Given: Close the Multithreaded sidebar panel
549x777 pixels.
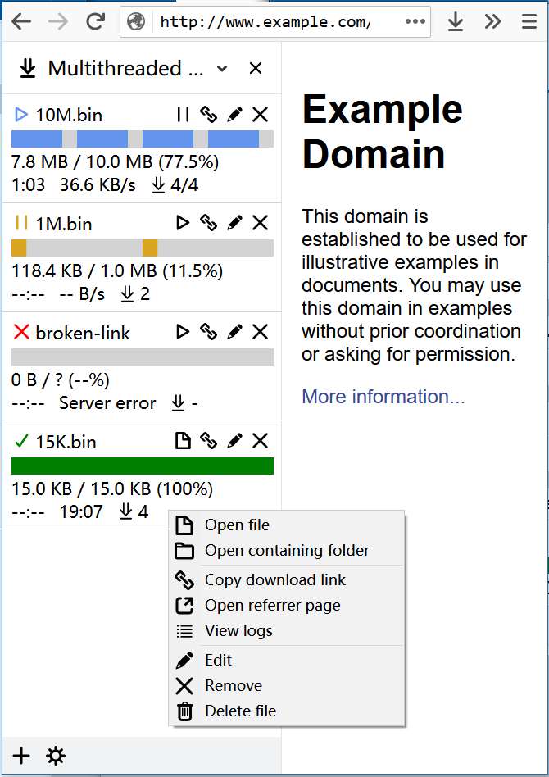Looking at the screenshot, I should 256,68.
